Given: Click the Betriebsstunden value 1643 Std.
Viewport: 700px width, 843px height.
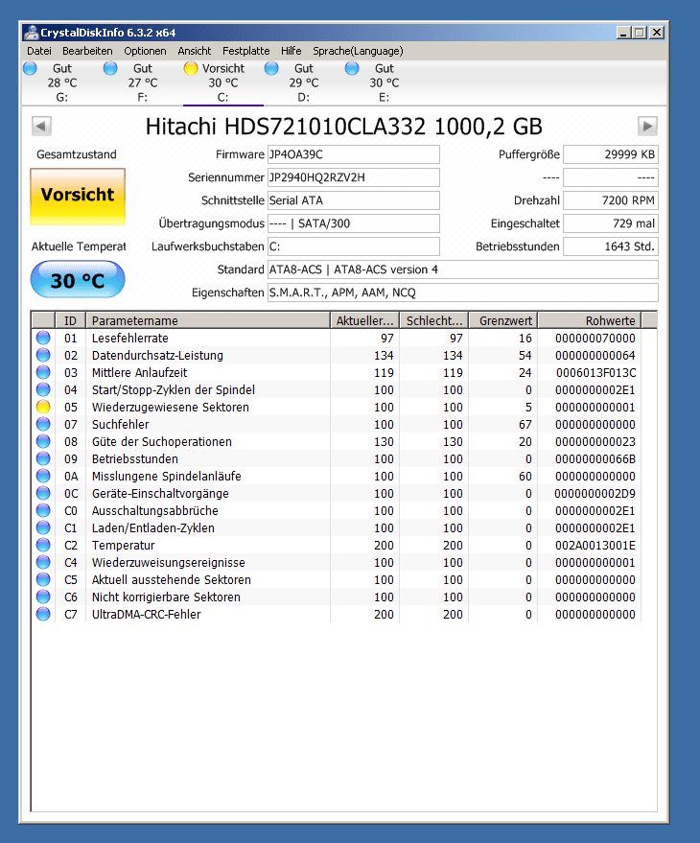Looking at the screenshot, I should click(611, 246).
